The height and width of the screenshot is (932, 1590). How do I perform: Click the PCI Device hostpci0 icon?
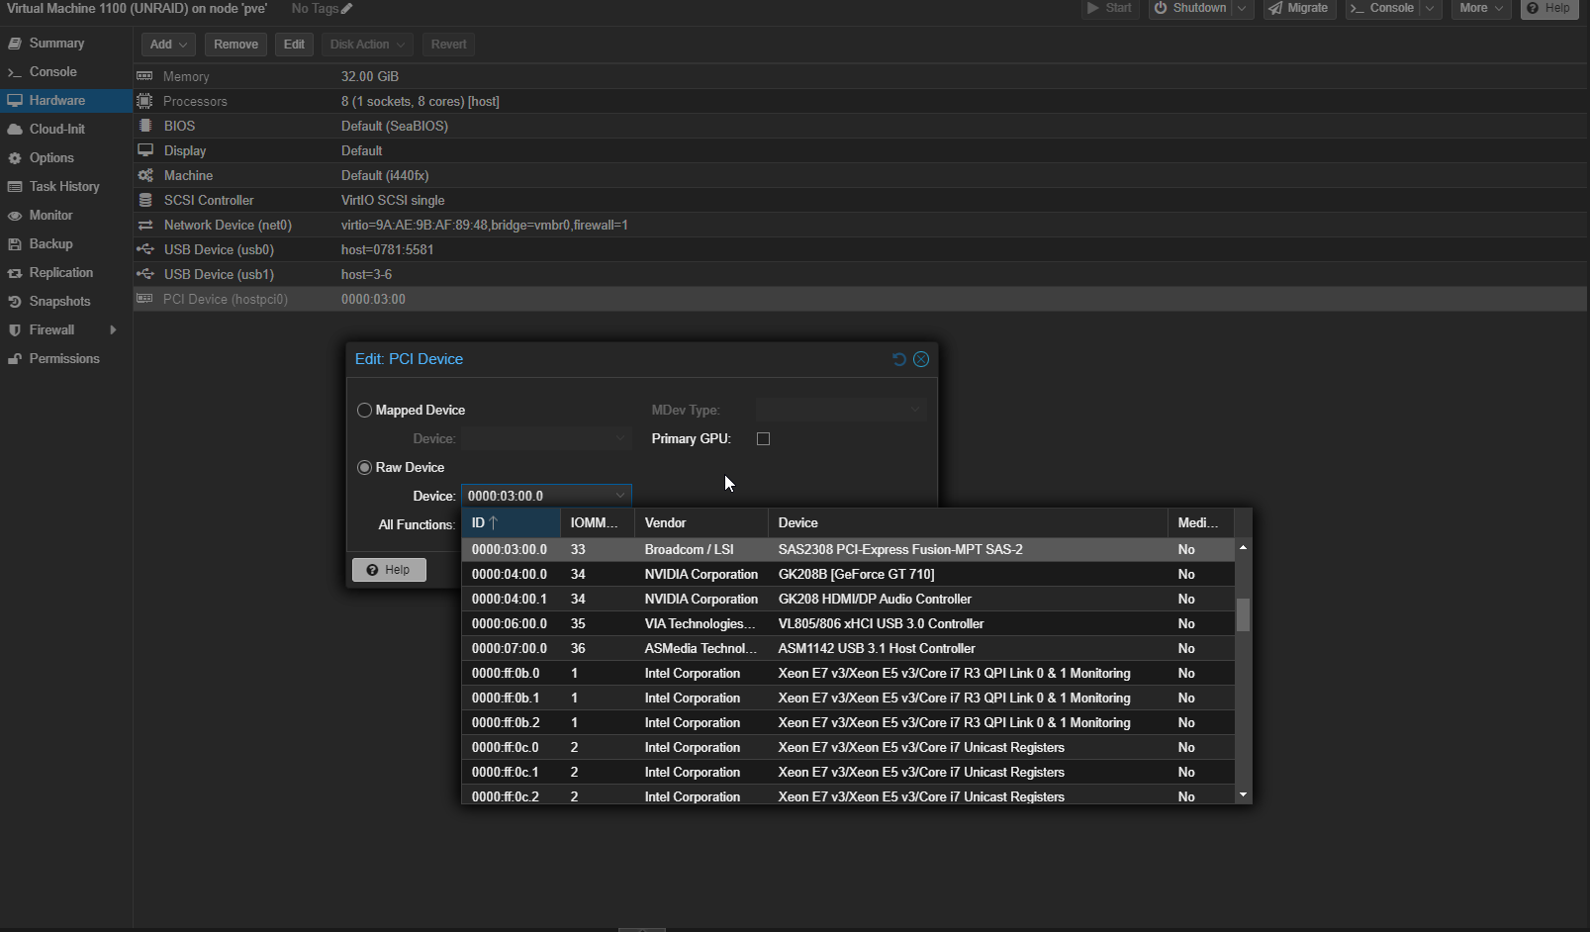(144, 299)
